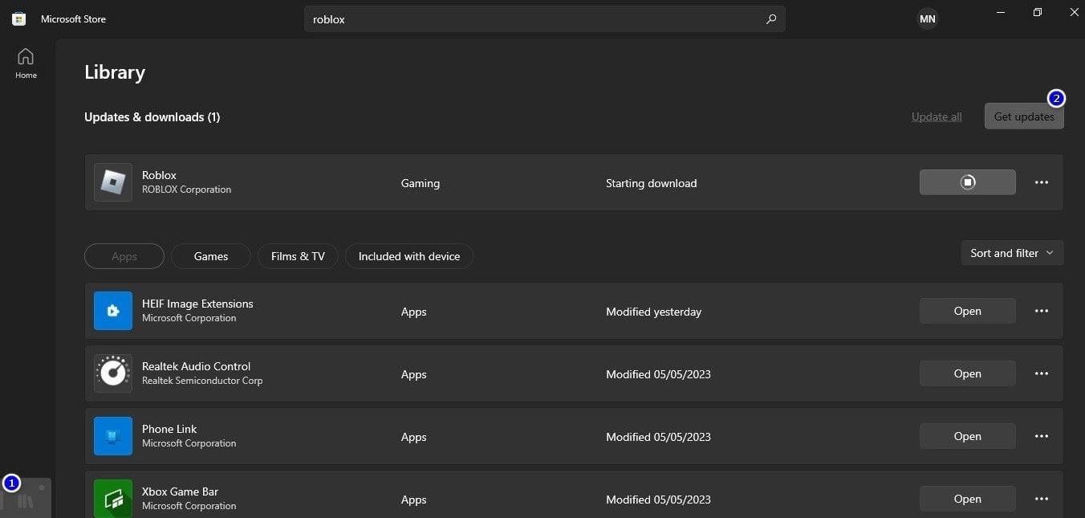Image resolution: width=1085 pixels, height=518 pixels.
Task: Open the MN account profile avatar
Action: pos(927,18)
